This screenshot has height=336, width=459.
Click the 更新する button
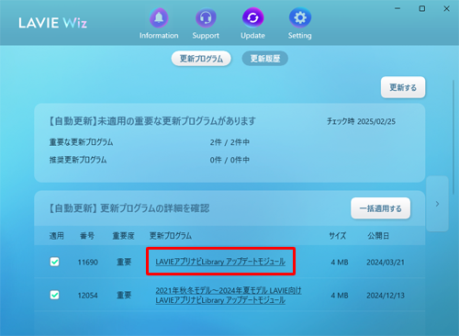(x=403, y=87)
